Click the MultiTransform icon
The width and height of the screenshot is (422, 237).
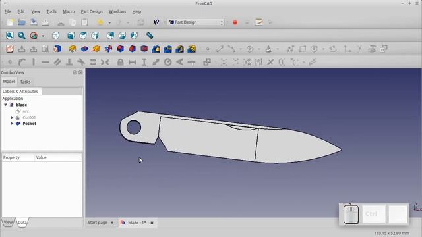point(191,49)
